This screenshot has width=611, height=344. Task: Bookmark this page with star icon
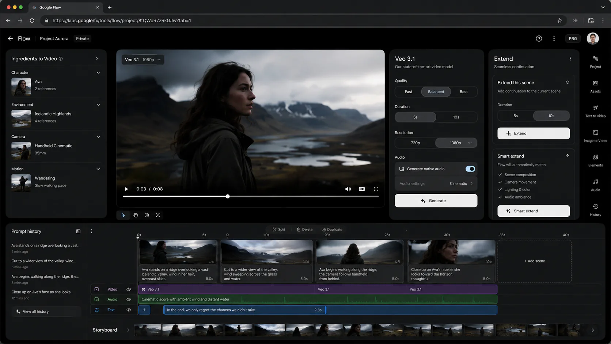coord(559,20)
